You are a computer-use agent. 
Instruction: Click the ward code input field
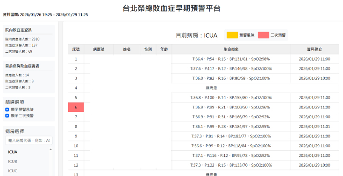click(x=29, y=141)
